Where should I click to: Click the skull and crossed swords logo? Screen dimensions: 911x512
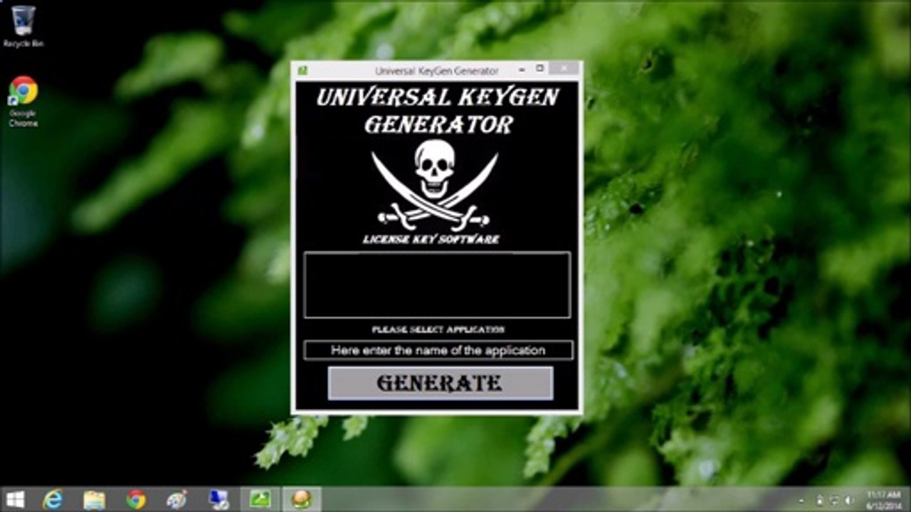pyautogui.click(x=435, y=185)
